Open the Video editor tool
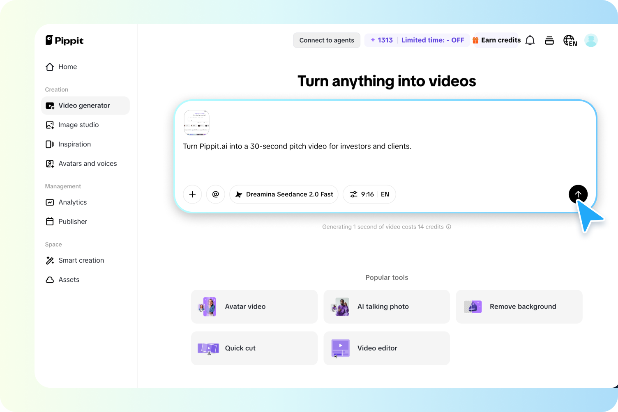This screenshot has height=412, width=618. (x=387, y=348)
